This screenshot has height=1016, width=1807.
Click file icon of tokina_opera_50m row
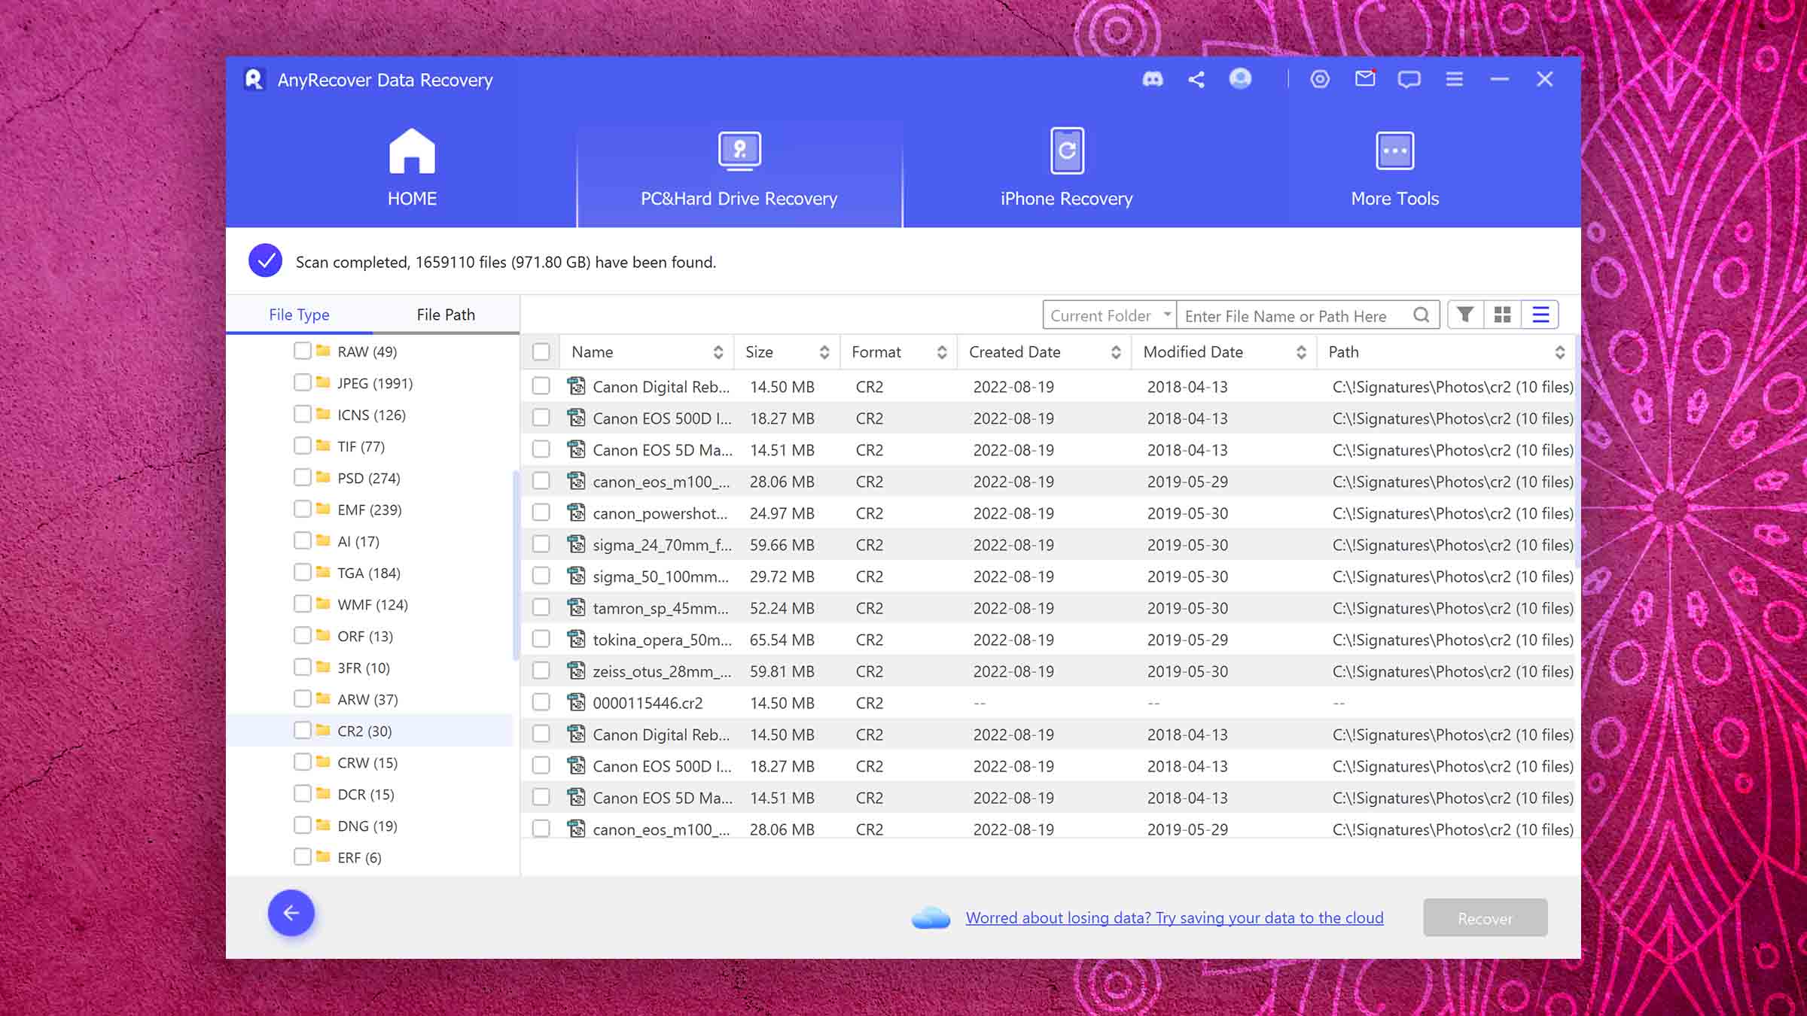pos(576,639)
